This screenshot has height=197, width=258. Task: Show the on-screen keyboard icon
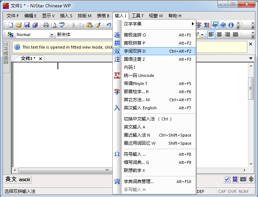[x=243, y=179]
